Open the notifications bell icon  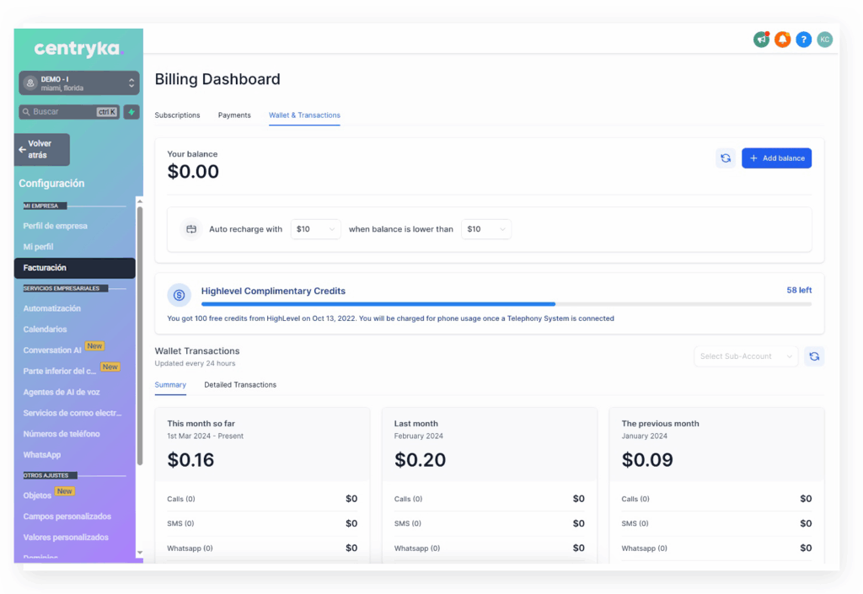click(x=782, y=40)
